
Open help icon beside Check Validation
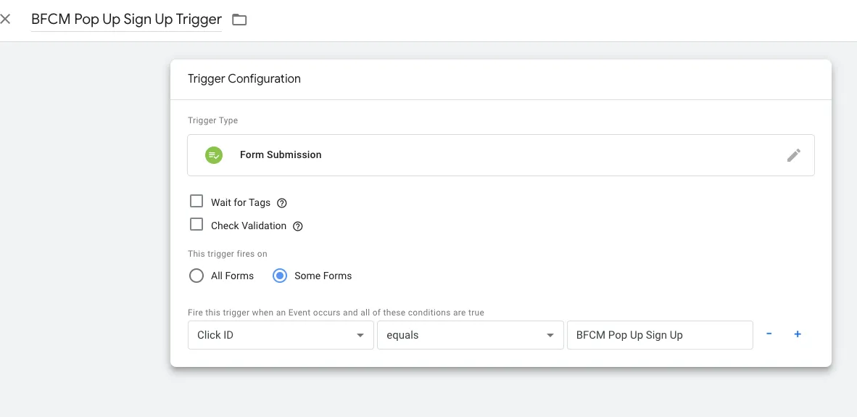point(298,226)
